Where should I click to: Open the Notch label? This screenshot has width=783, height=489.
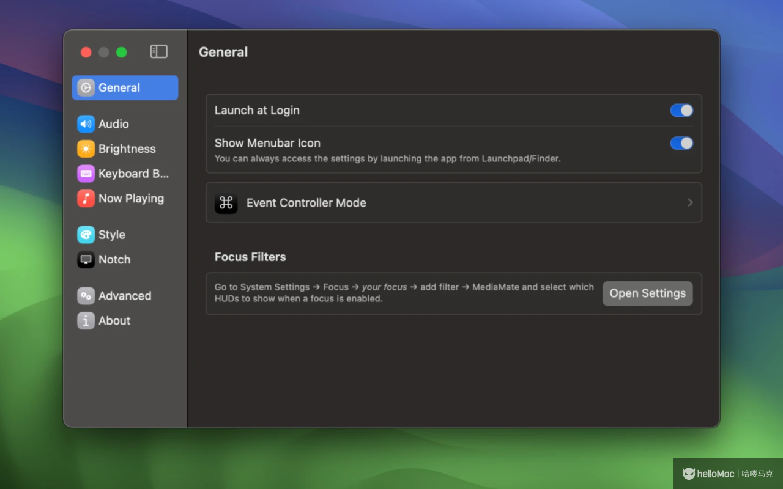(114, 259)
